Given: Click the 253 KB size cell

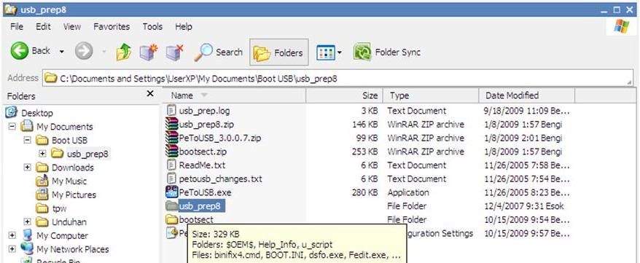Looking at the screenshot, I should 365,152.
